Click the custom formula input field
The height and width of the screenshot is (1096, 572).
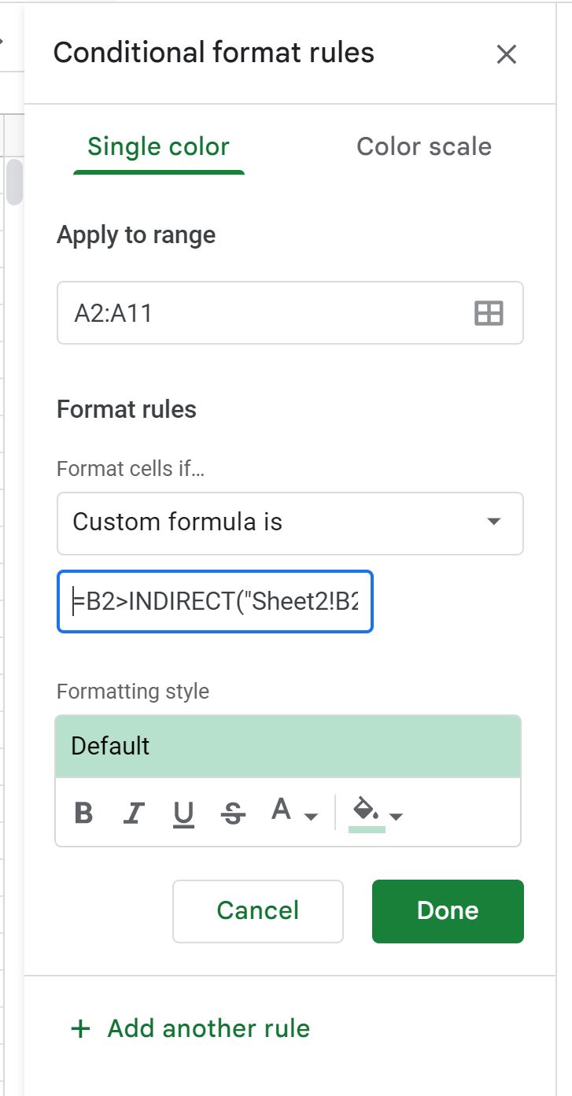(215, 601)
